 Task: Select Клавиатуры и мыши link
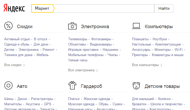(168, 55)
